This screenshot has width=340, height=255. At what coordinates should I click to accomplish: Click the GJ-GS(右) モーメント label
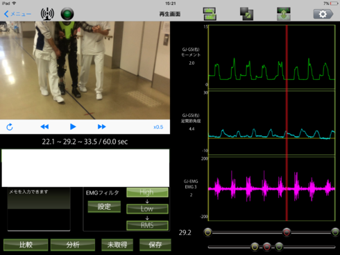(191, 52)
